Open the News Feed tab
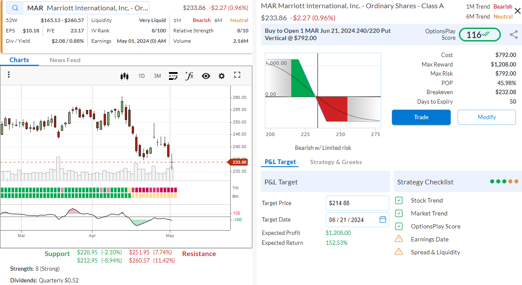This screenshot has width=522, height=285. click(x=65, y=60)
